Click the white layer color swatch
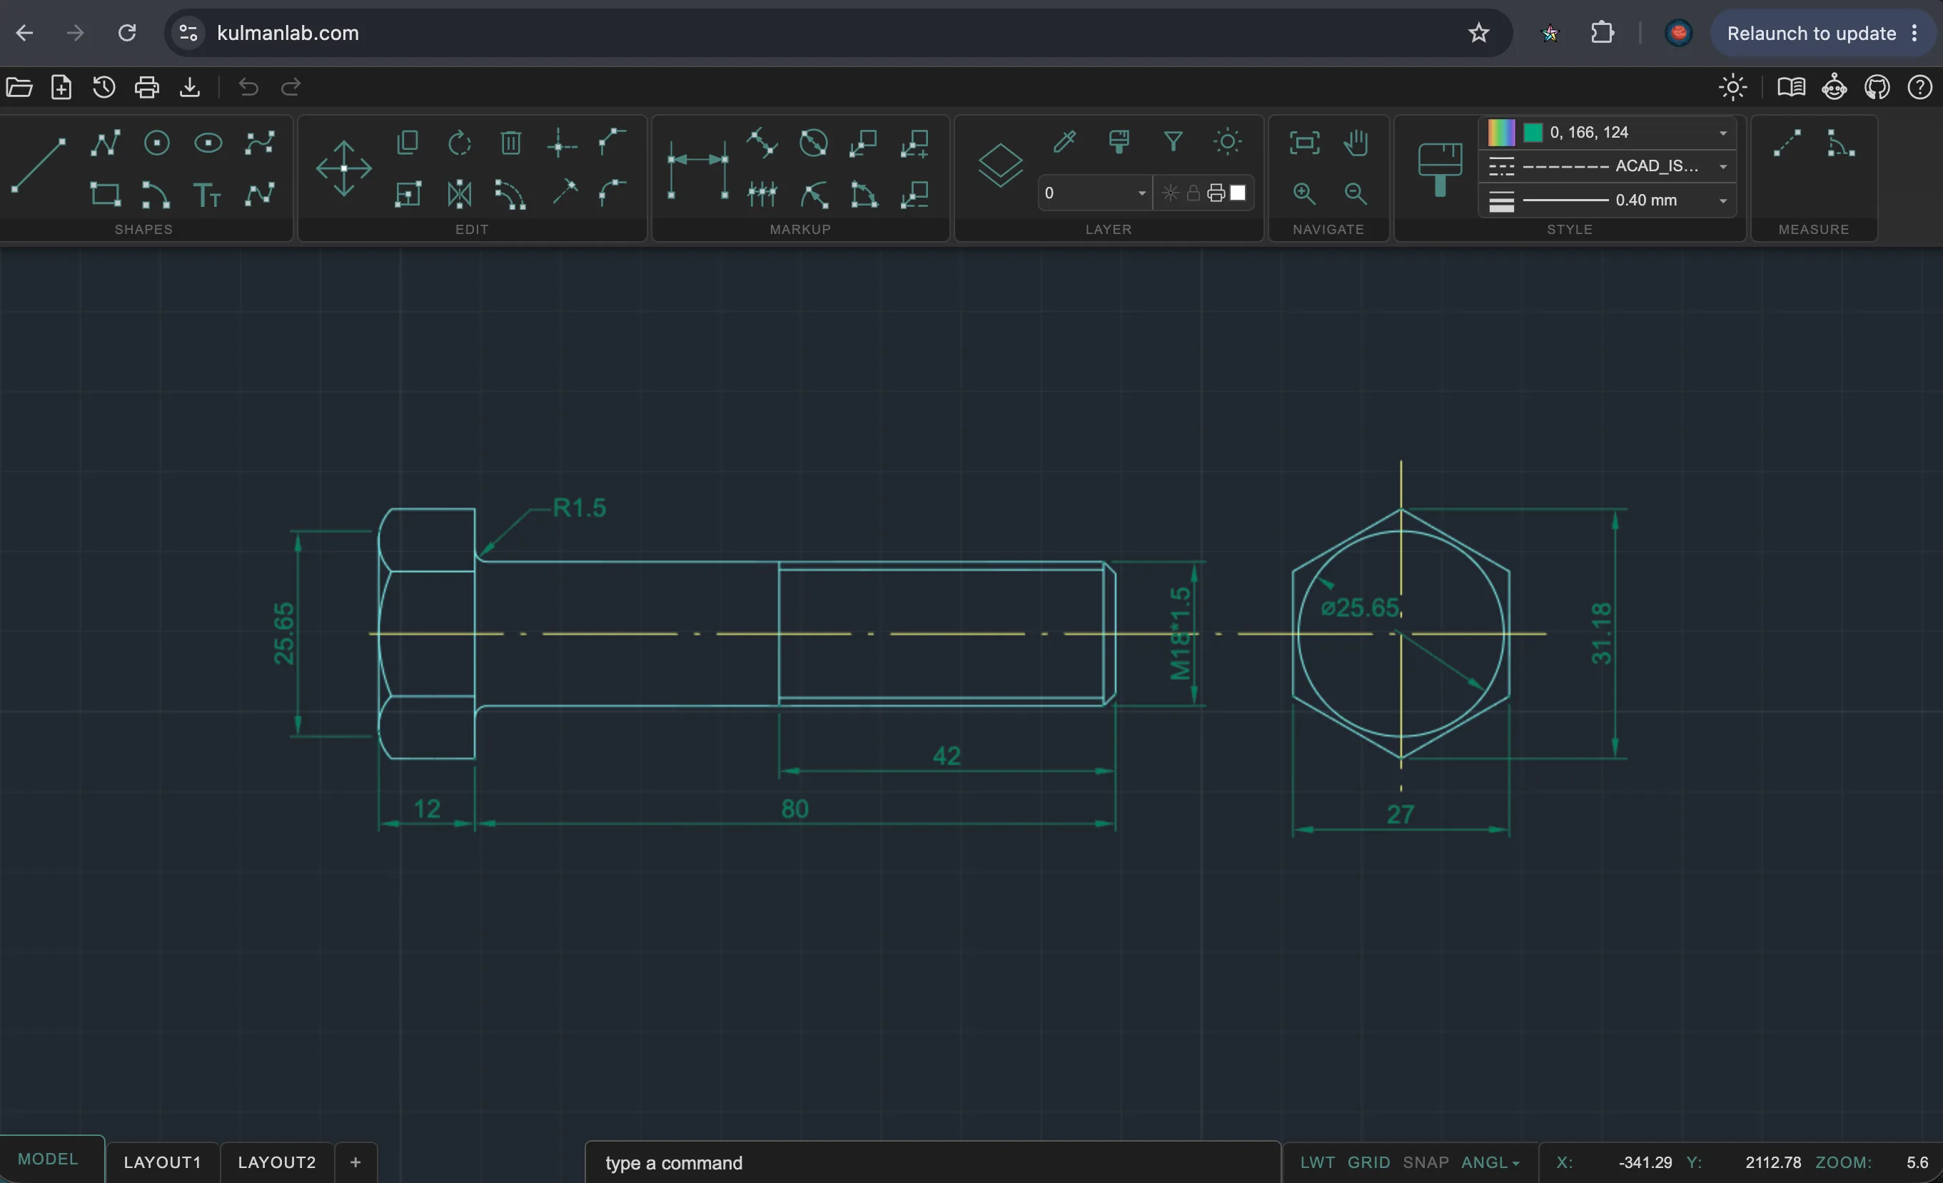Image resolution: width=1943 pixels, height=1183 pixels. tap(1238, 193)
